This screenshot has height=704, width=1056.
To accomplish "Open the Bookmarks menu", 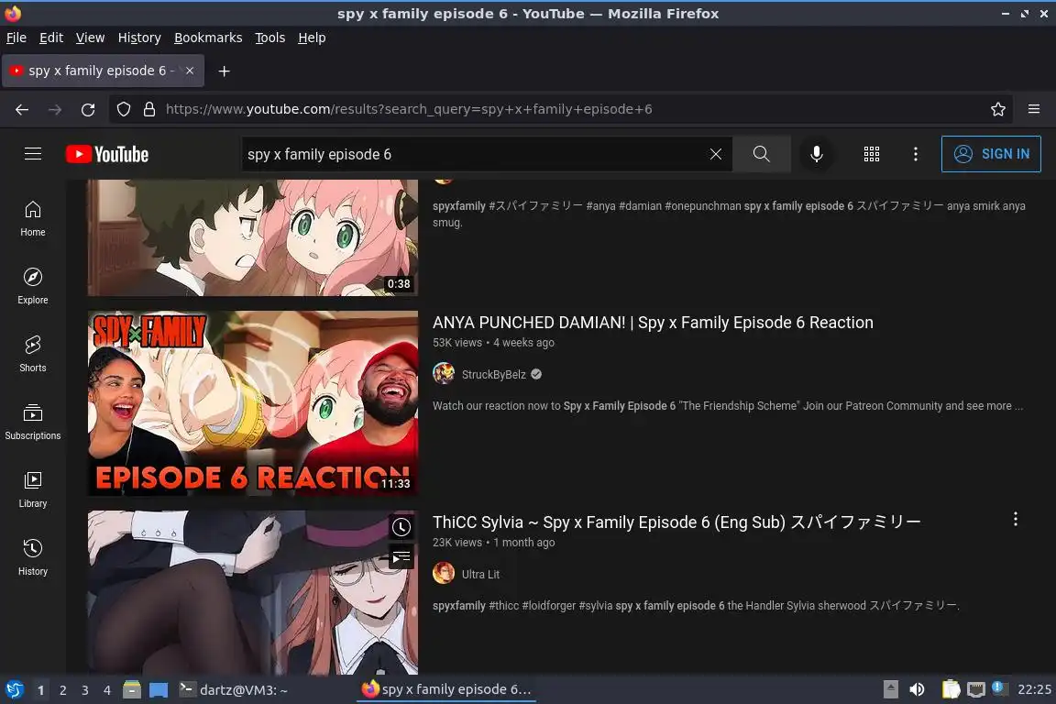I will click(x=208, y=38).
